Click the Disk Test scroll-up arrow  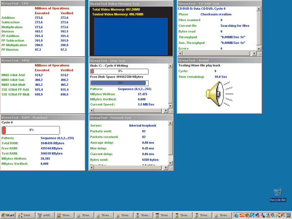[170, 66]
